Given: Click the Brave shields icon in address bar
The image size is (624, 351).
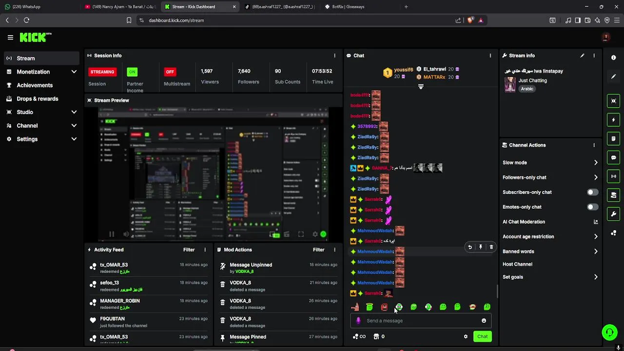Looking at the screenshot, I should (470, 20).
